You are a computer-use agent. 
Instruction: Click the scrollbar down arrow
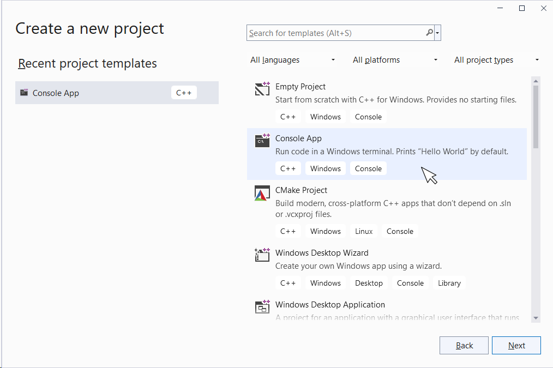[x=536, y=318]
